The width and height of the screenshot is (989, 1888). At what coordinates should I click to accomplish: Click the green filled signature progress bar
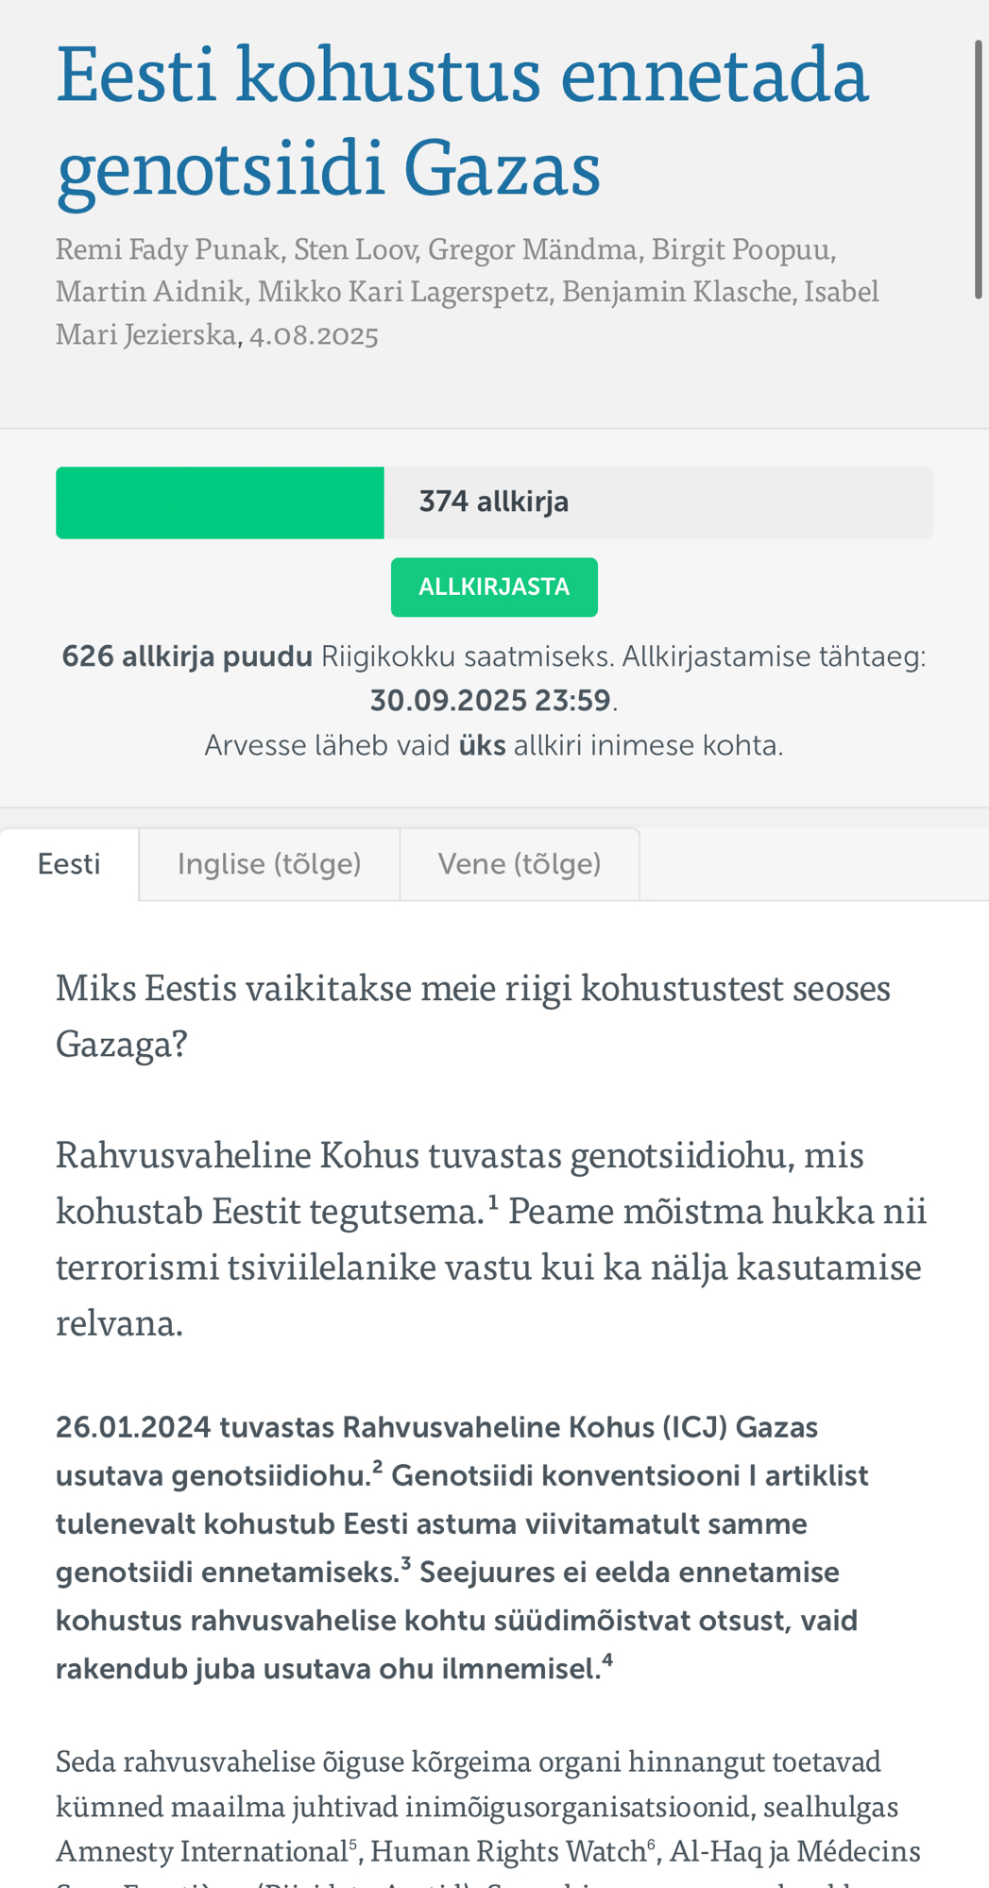click(x=220, y=502)
